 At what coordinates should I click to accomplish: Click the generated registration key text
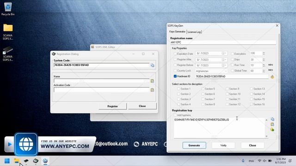(x=202, y=120)
